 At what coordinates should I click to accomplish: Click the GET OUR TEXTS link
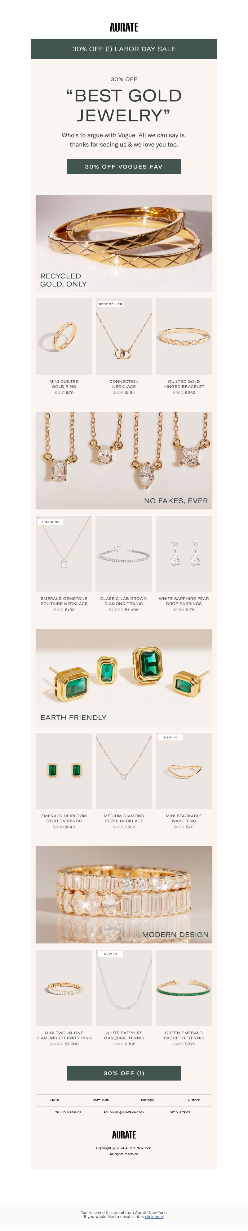pyautogui.click(x=180, y=1112)
